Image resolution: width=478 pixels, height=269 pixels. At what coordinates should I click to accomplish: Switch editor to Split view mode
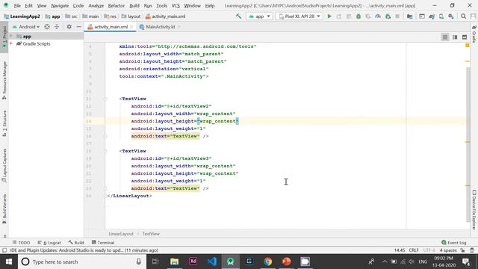point(455,37)
